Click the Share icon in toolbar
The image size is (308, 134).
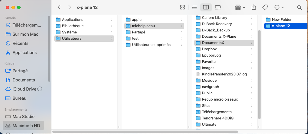click(x=254, y=7)
